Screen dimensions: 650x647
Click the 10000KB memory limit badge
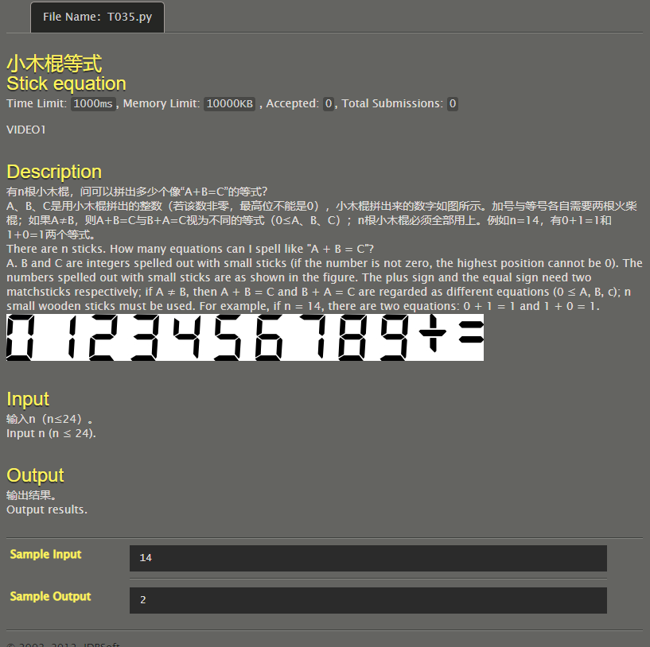(x=228, y=103)
